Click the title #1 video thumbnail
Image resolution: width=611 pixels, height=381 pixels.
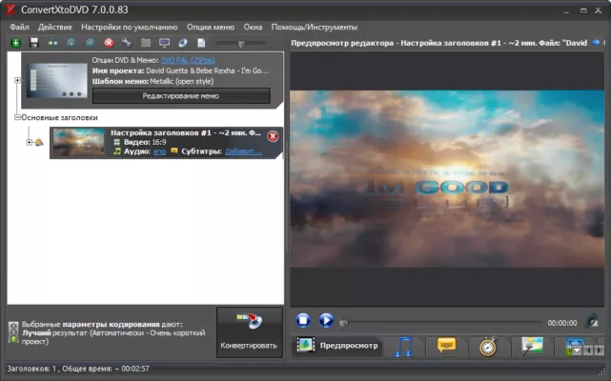coord(79,142)
